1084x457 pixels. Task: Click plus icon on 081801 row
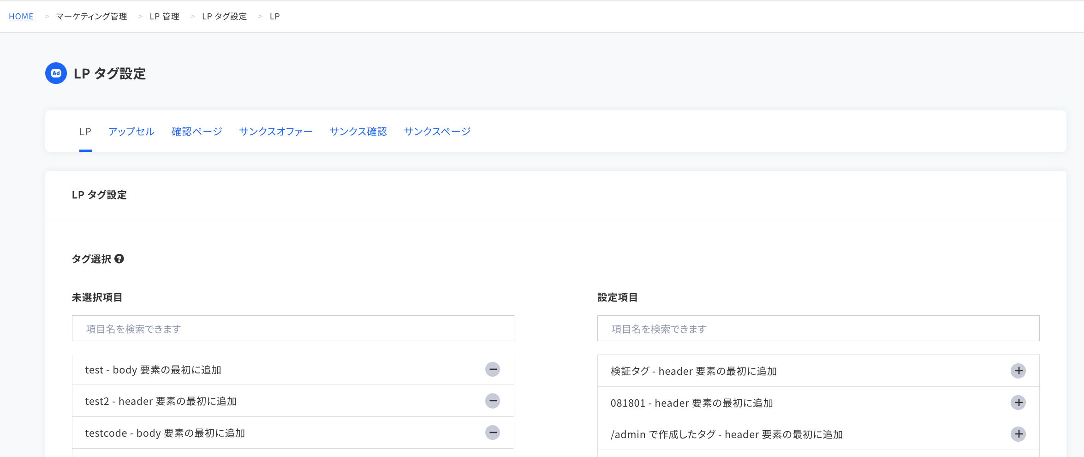point(1018,403)
